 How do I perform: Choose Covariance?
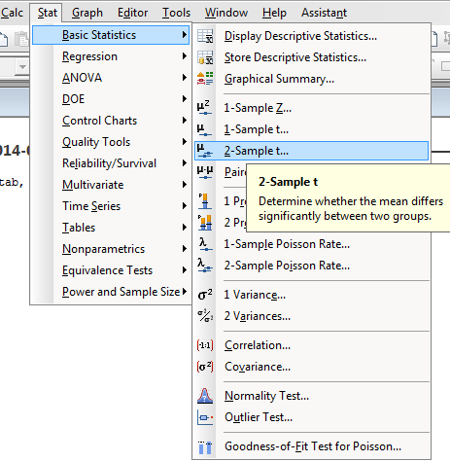pos(312,367)
